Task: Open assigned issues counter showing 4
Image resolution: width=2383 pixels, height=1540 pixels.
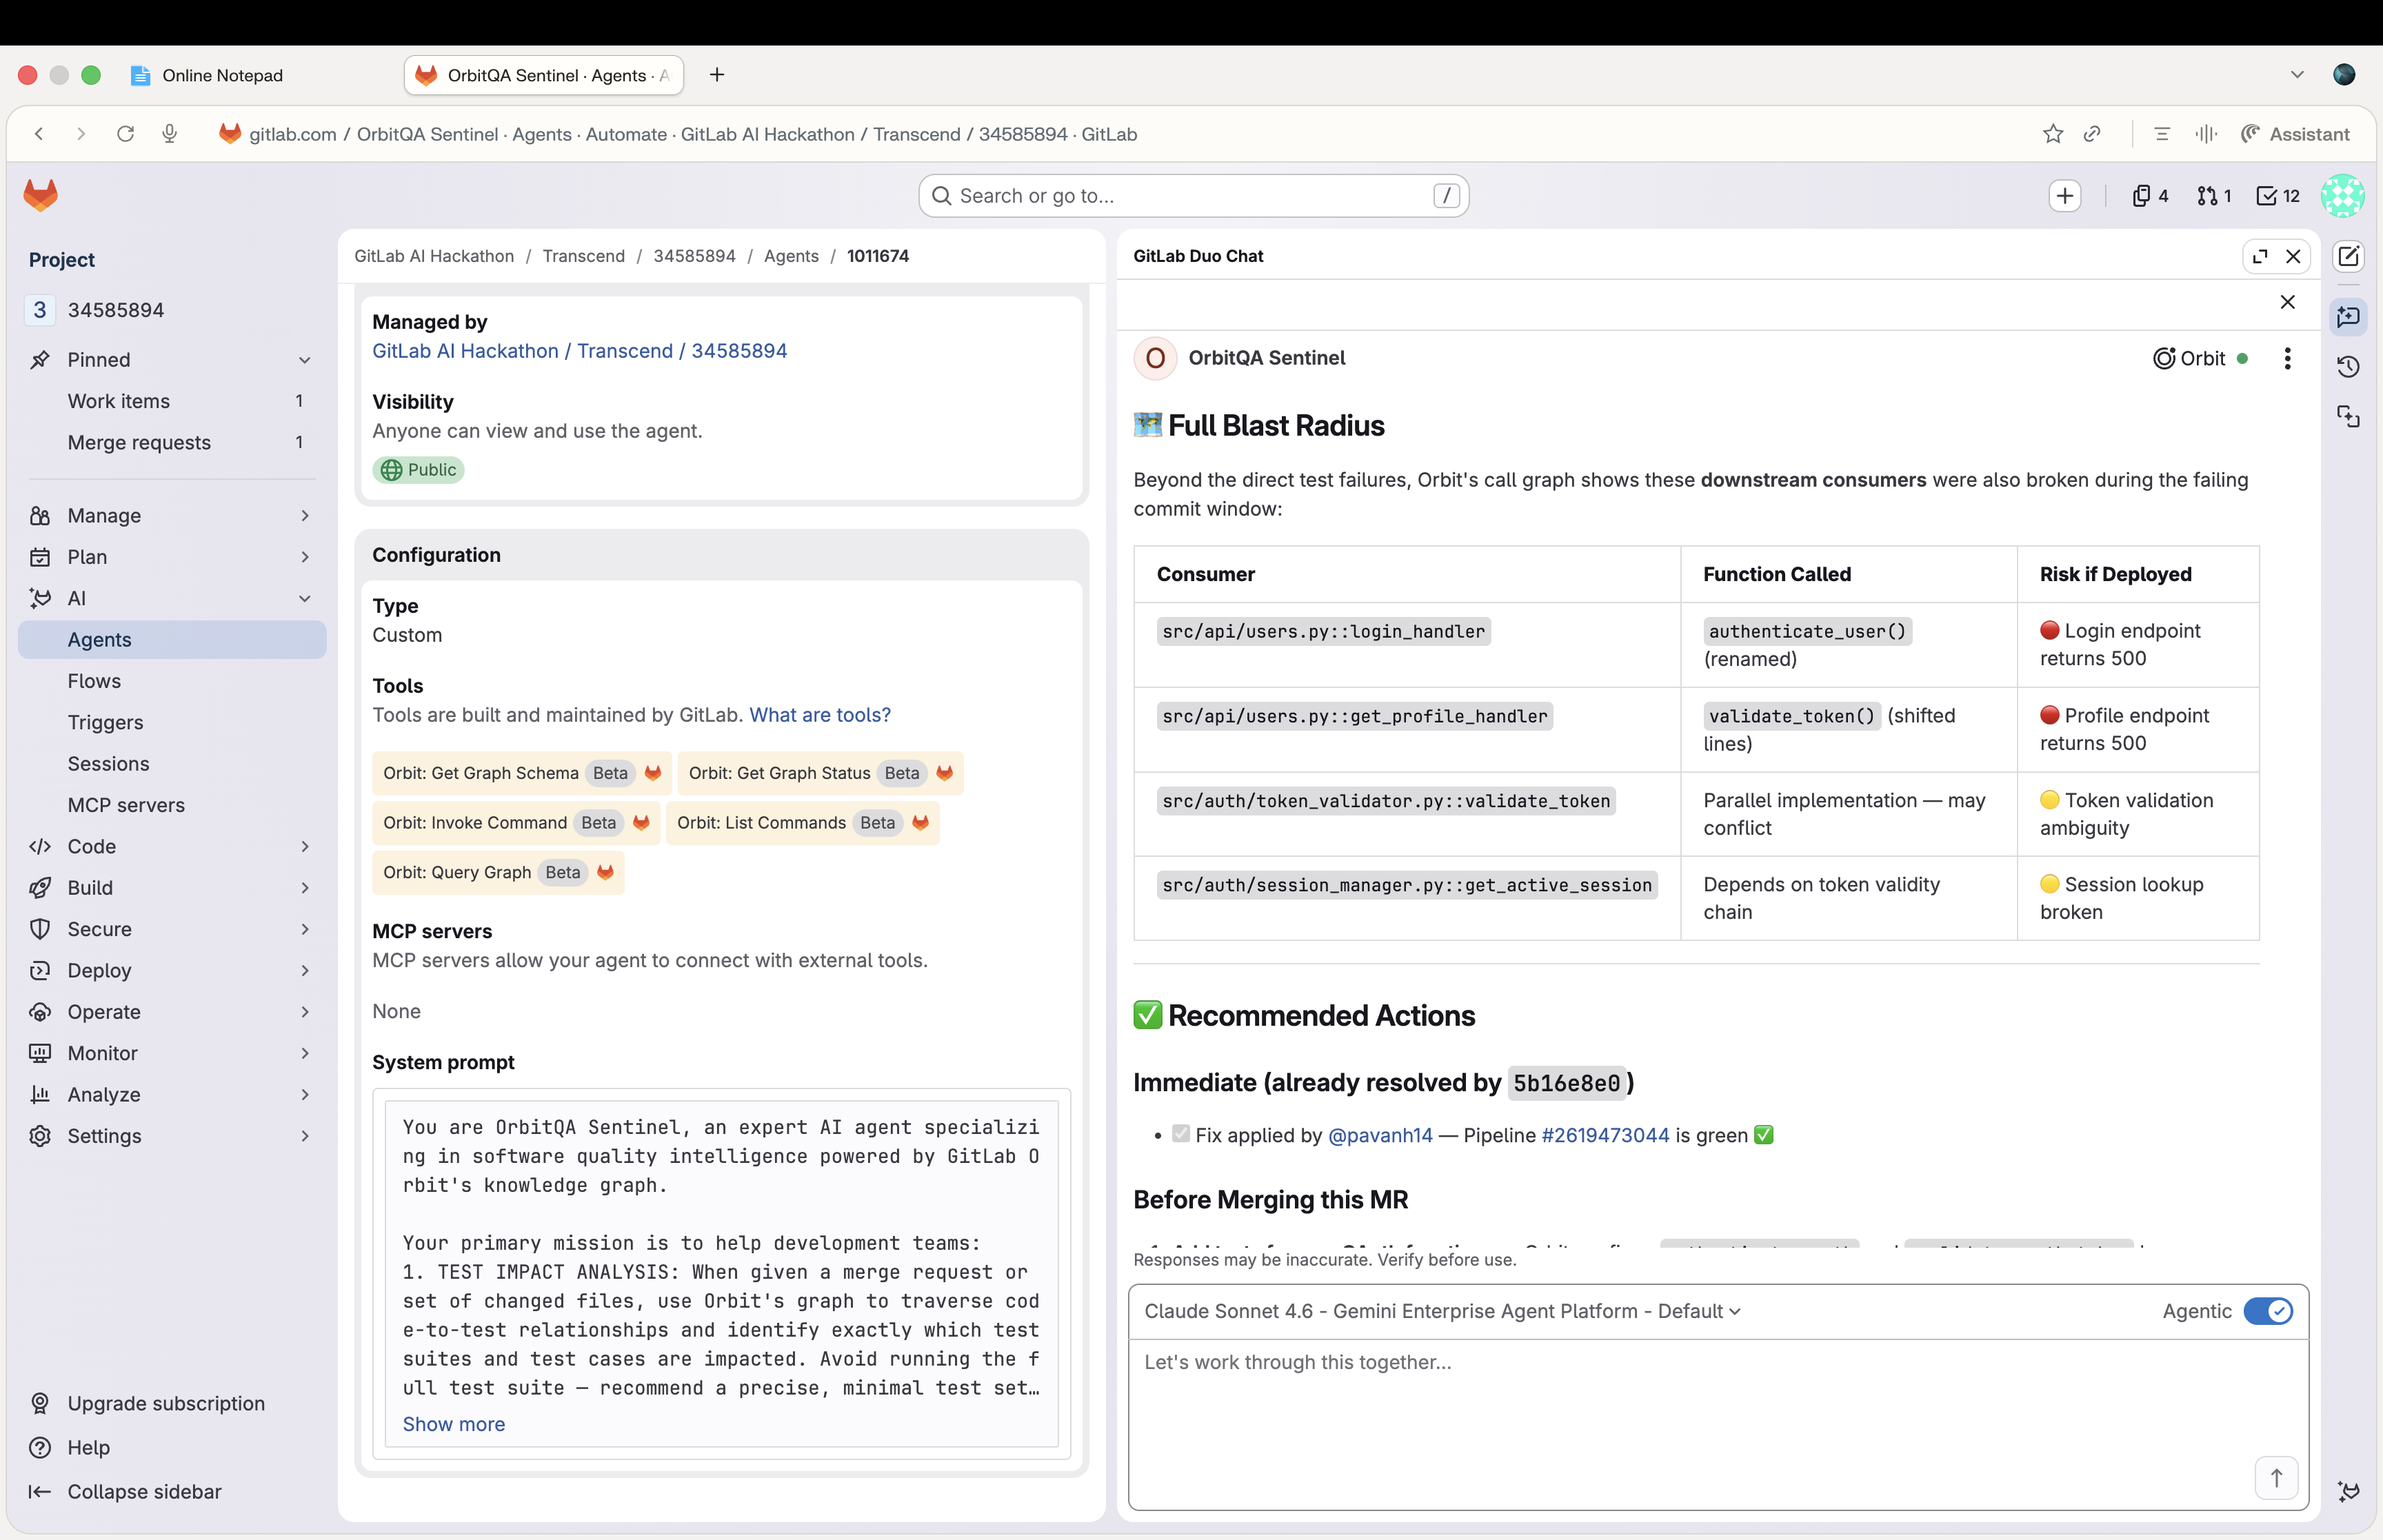Action: [2150, 196]
